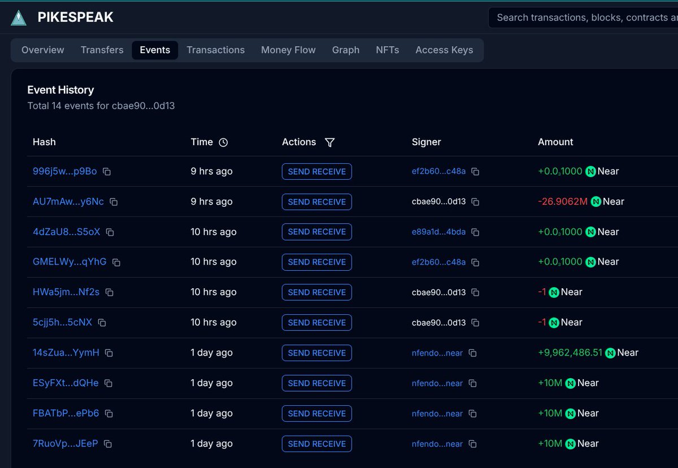Click the PIKESPEAK brand title
The image size is (678, 468).
(76, 18)
